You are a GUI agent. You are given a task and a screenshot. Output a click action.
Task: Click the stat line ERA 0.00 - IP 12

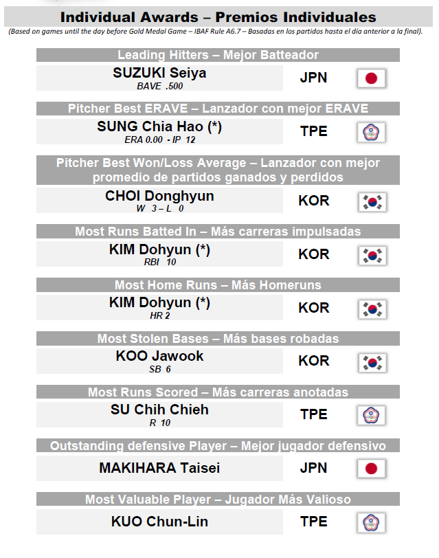click(x=160, y=140)
